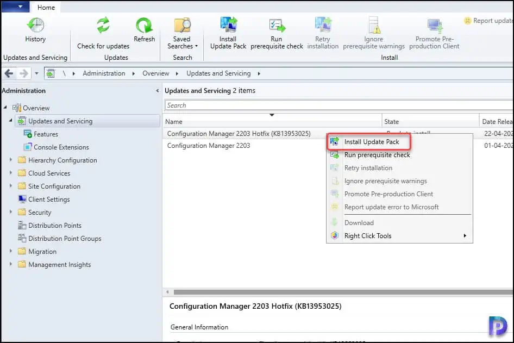Expand the Hierarchy Configuration folder

[x=11, y=160]
